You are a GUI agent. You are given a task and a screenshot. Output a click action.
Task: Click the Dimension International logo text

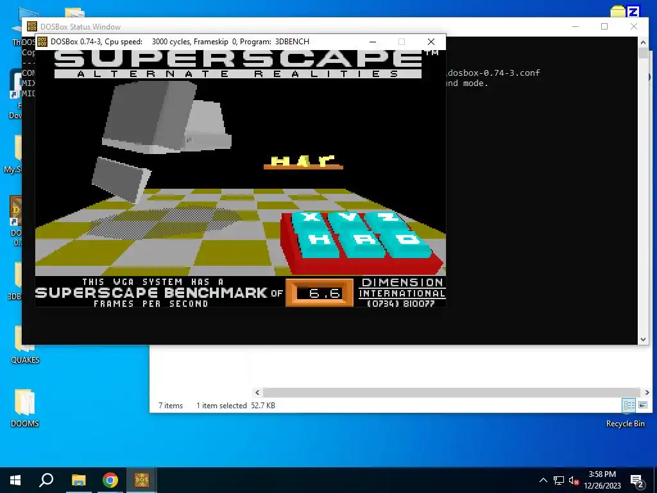(x=402, y=293)
